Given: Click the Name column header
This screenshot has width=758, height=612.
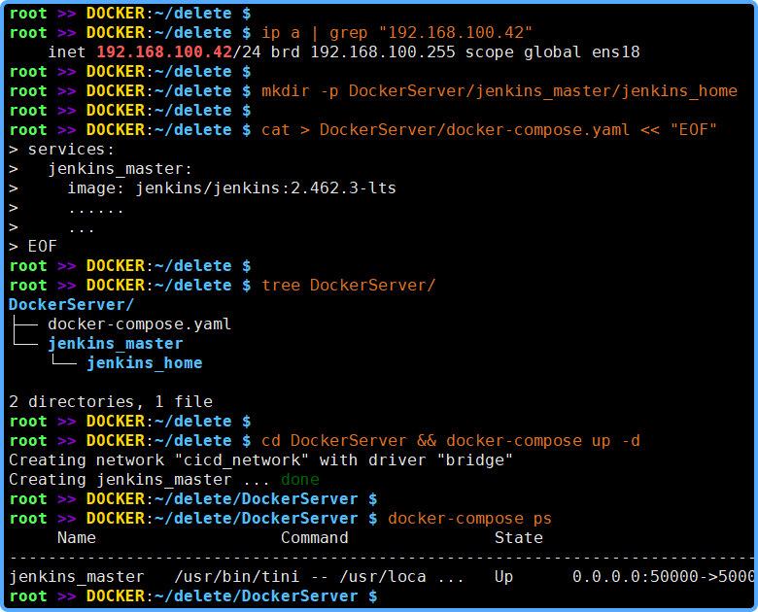Looking at the screenshot, I should tap(77, 538).
